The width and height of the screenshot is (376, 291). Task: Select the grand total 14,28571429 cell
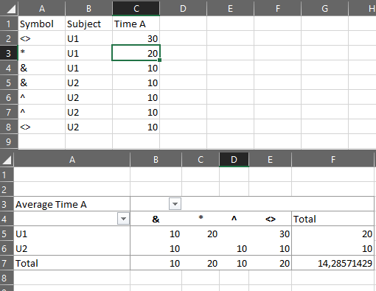pyautogui.click(x=333, y=263)
